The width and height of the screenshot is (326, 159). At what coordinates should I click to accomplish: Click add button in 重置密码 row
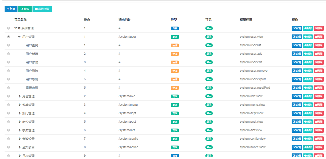point(308,88)
